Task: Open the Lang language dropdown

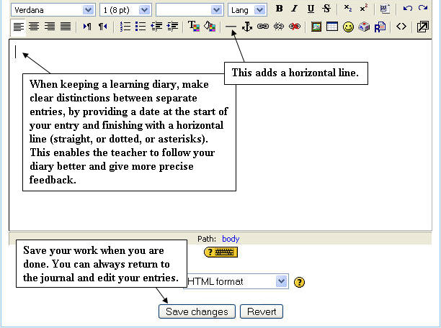Action: click(247, 10)
